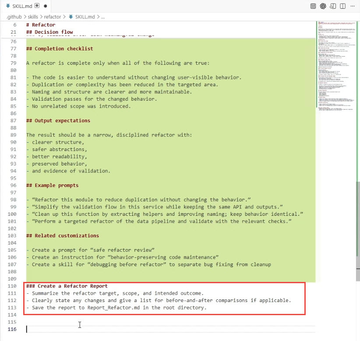Click the unsaved dot on the SKILL.md tab
The image size is (360, 341).
pos(46,6)
